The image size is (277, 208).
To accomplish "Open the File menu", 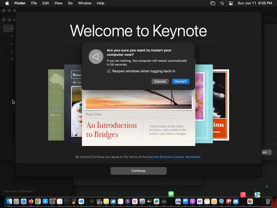I will (x=34, y=3).
